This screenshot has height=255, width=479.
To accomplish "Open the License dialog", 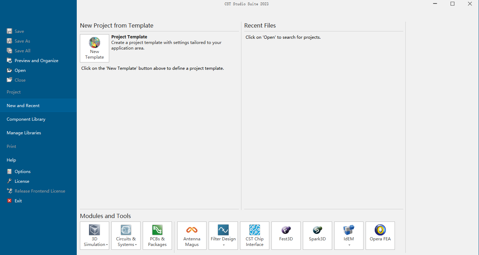I will [22, 181].
